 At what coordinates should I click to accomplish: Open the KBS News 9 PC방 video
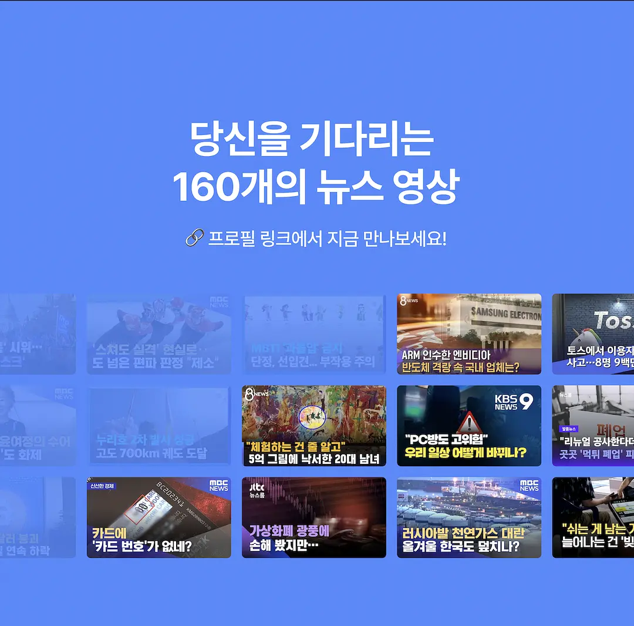(469, 426)
